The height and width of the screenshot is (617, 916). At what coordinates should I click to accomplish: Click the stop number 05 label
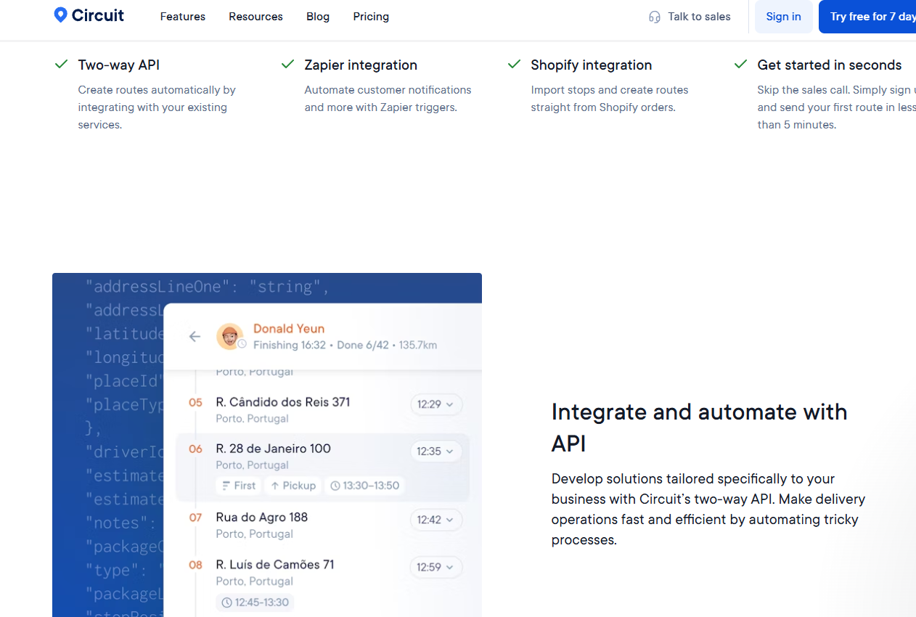195,402
